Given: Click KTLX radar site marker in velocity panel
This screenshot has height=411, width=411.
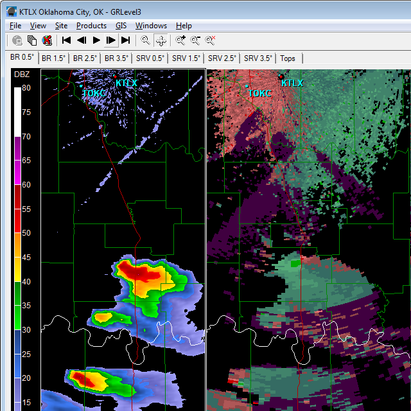Looking at the screenshot, I should coord(281,76).
